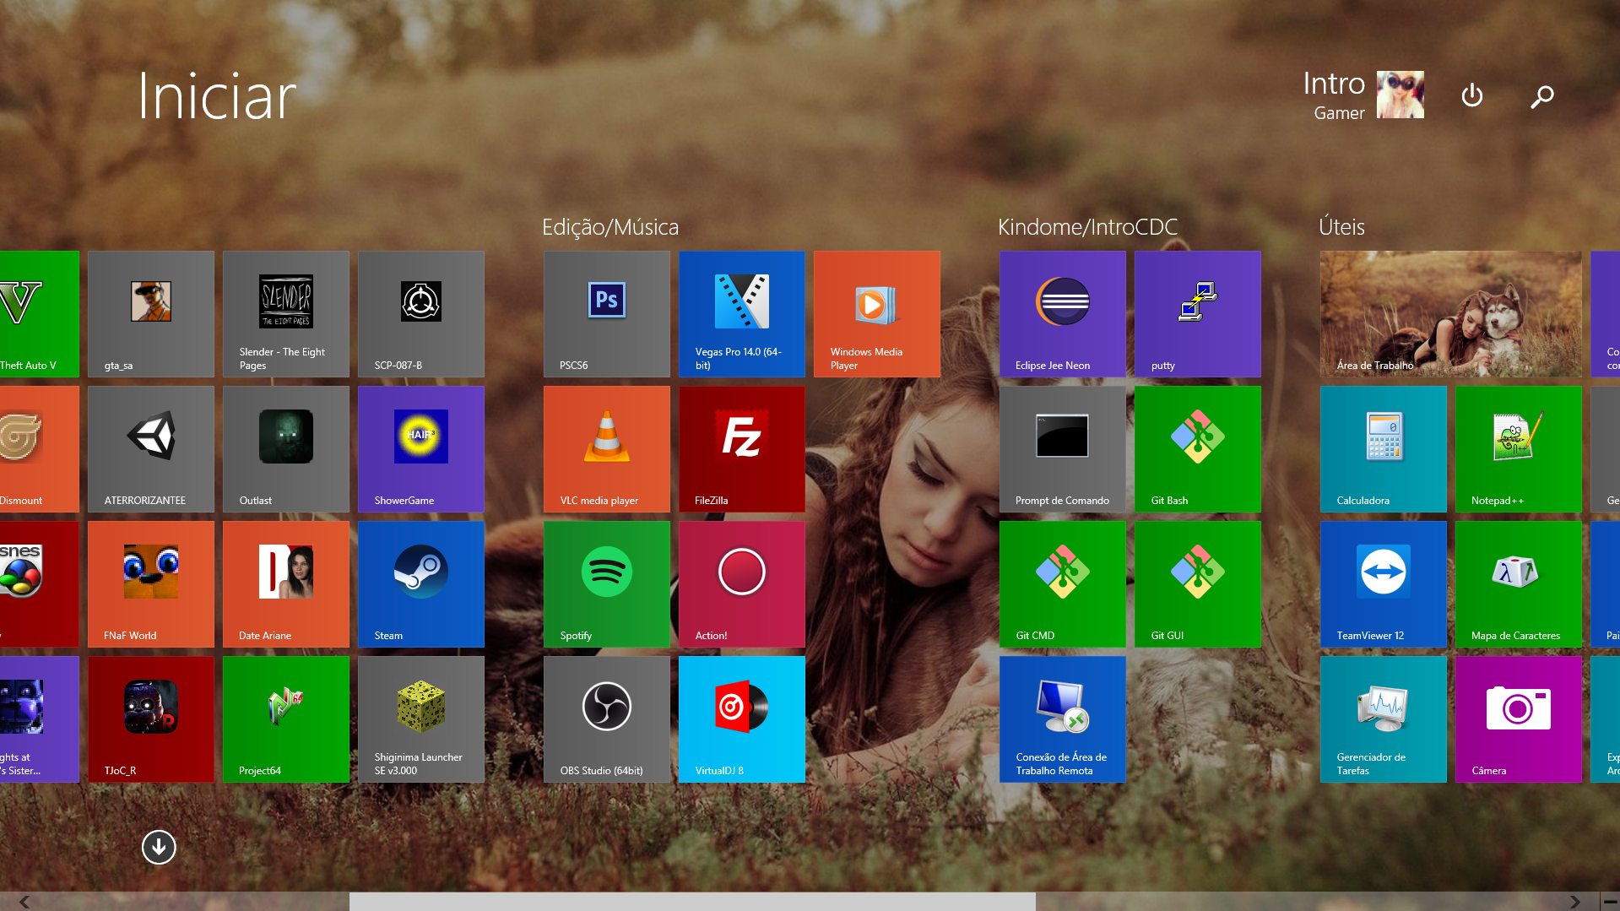Launch the Calculadora tile

click(x=1384, y=449)
